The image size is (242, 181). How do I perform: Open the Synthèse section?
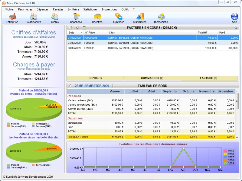coord(119,17)
